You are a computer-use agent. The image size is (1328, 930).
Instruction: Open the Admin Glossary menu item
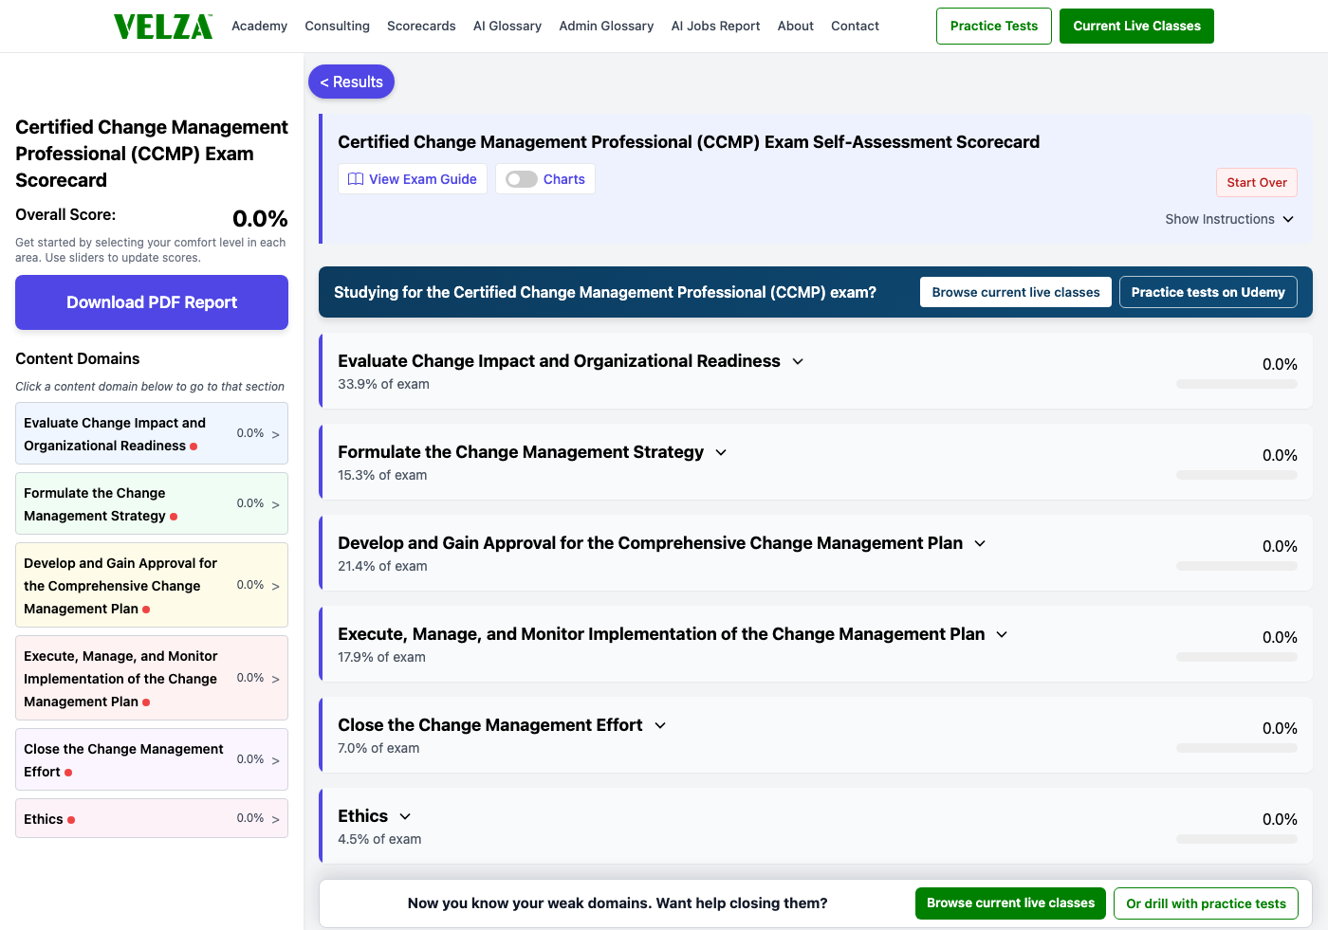pyautogui.click(x=606, y=26)
